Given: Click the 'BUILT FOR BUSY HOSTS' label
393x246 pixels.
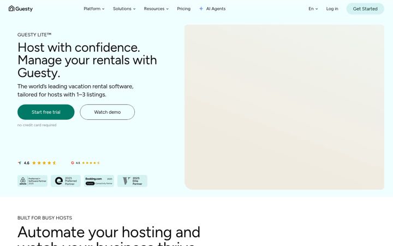Looking at the screenshot, I should pos(45,218).
